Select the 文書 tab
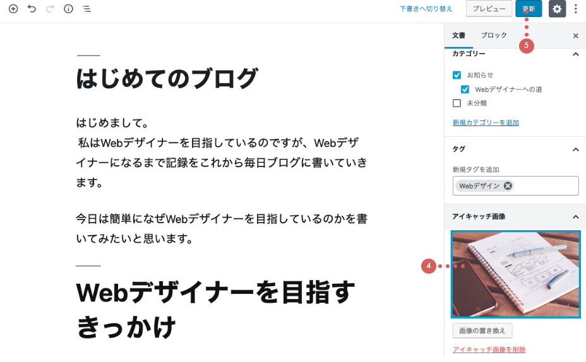This screenshot has width=586, height=362. pyautogui.click(x=458, y=35)
